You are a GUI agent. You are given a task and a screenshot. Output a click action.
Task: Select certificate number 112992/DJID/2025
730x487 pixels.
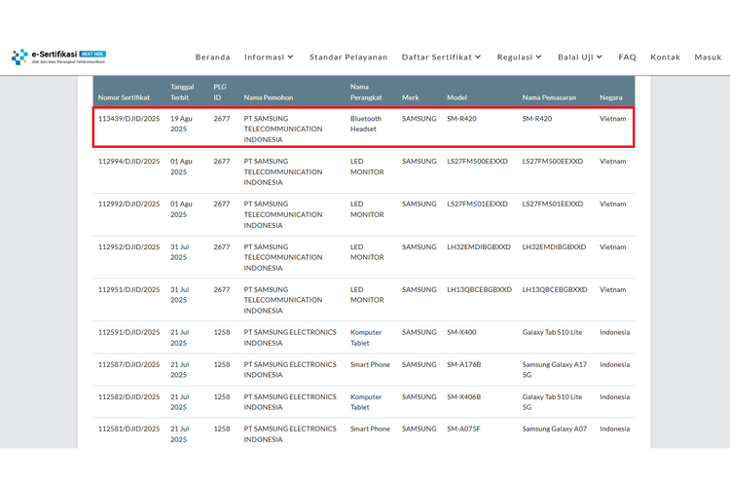click(128, 205)
